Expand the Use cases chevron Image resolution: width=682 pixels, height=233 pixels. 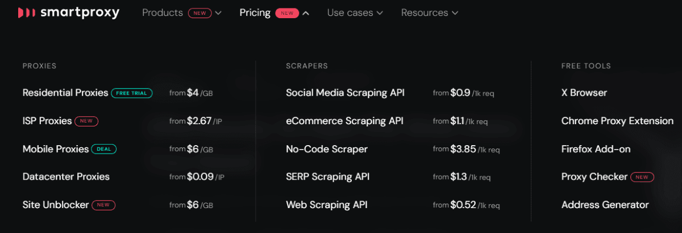tap(380, 13)
